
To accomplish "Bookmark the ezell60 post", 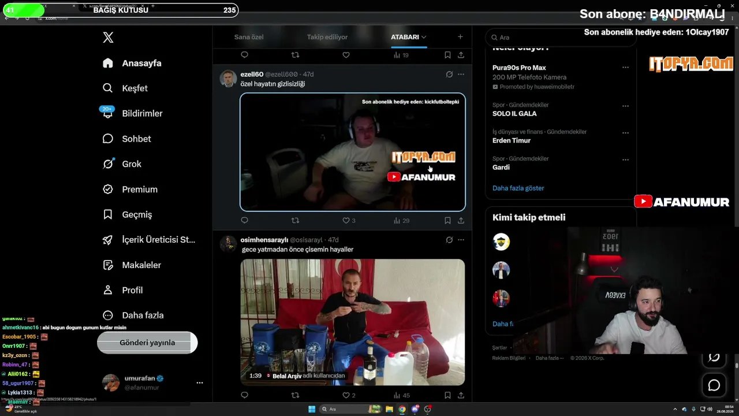I will pos(447,220).
